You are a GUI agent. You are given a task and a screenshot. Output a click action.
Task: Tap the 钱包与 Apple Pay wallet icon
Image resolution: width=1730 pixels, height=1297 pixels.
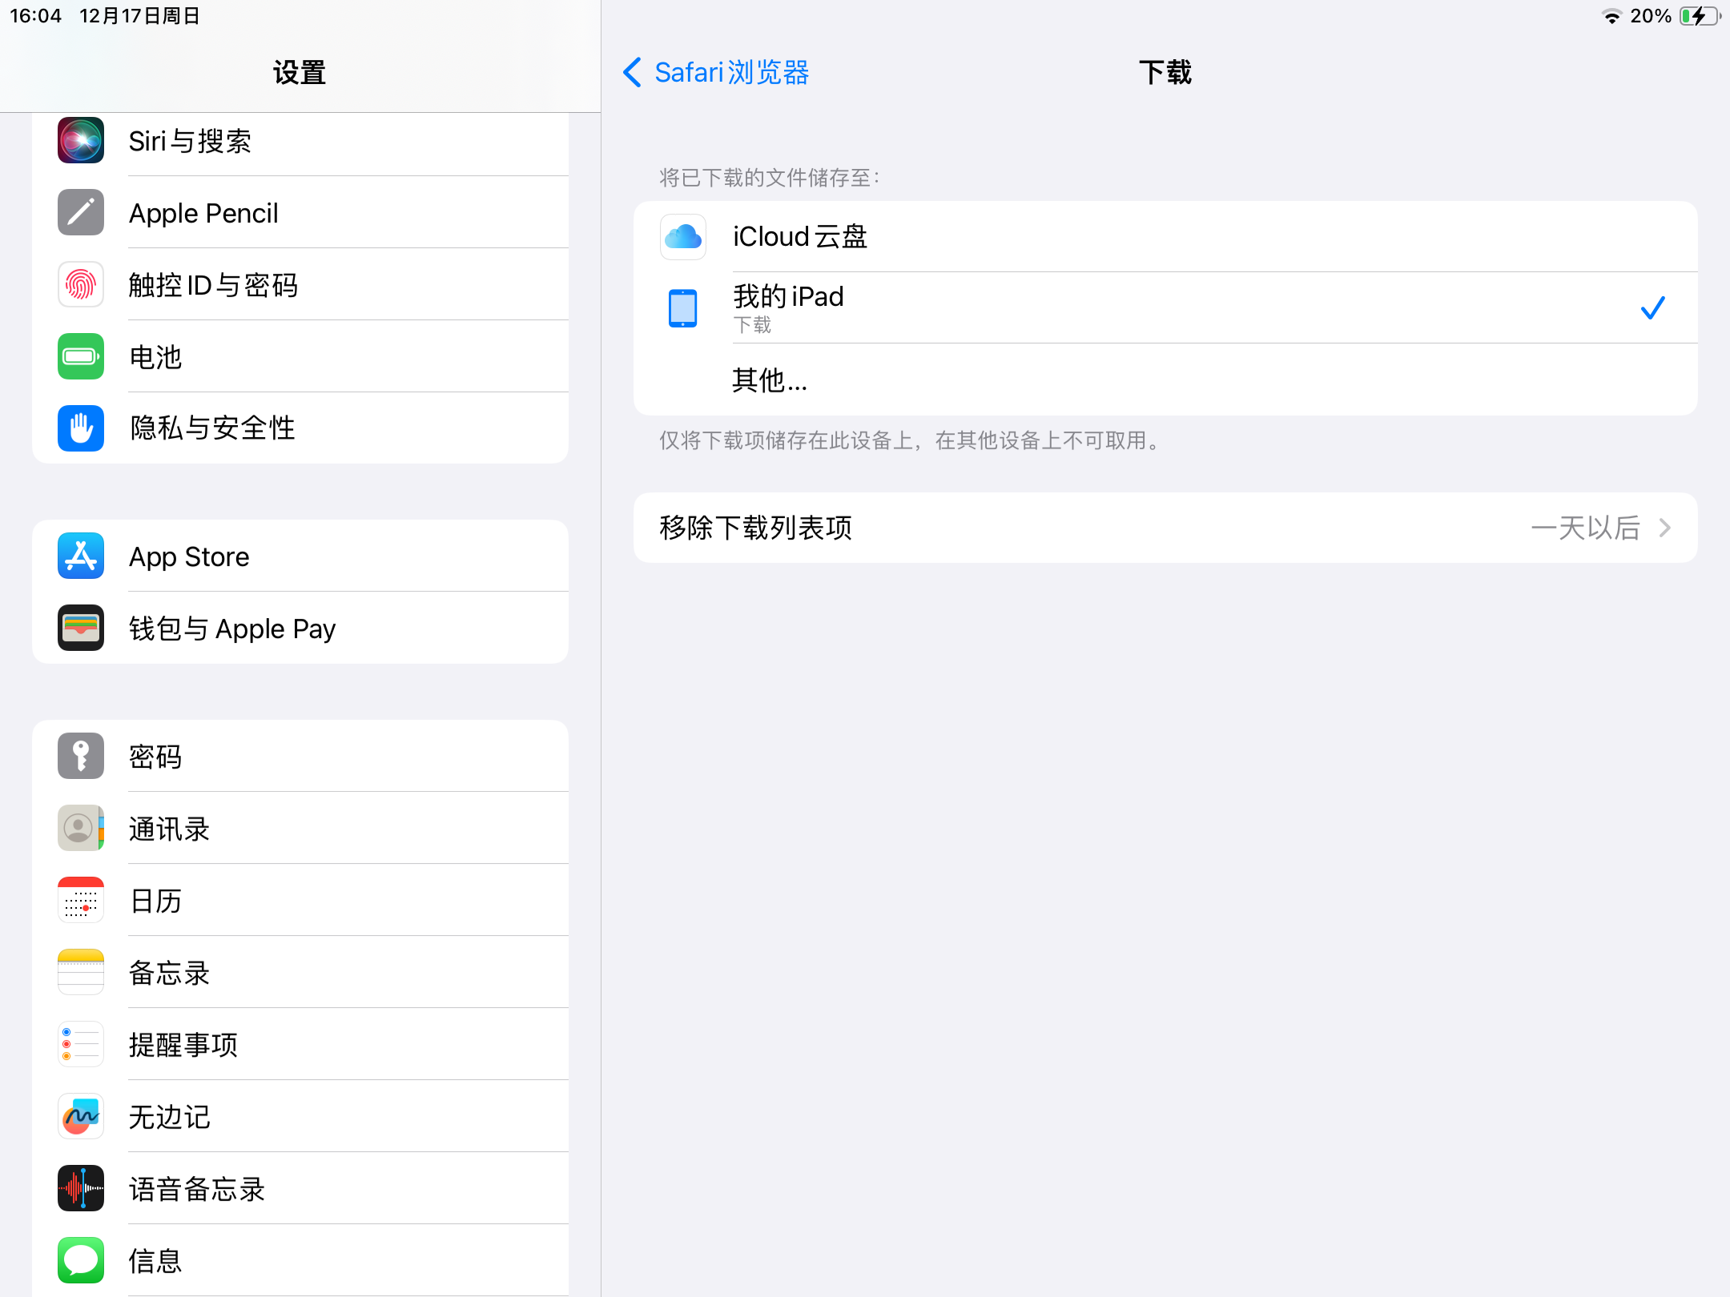[81, 628]
